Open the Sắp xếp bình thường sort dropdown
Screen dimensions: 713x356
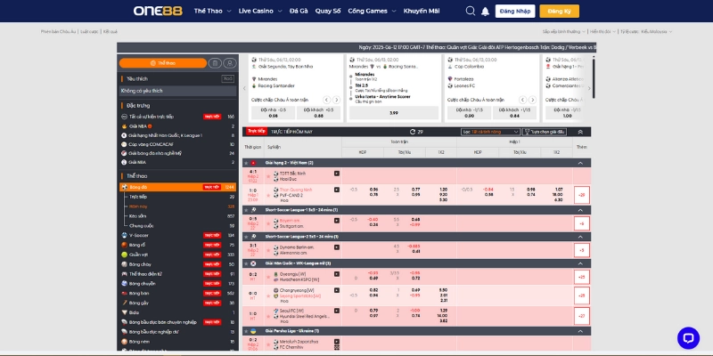(x=564, y=32)
